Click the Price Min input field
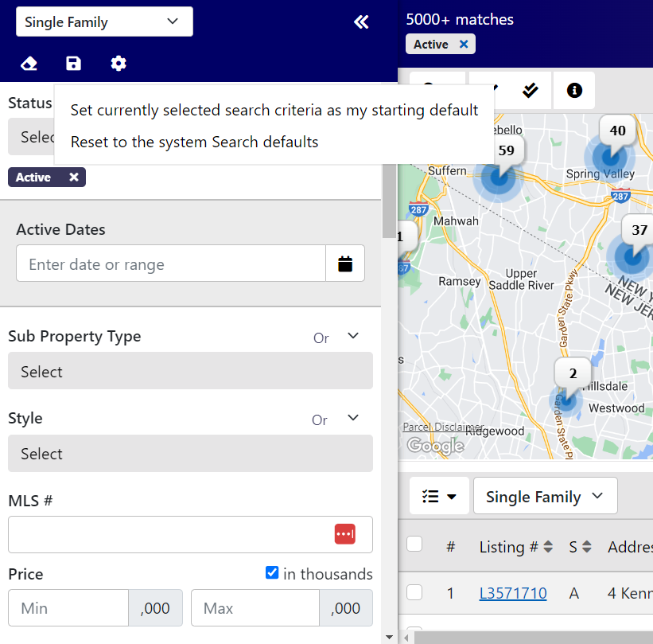 [68, 608]
